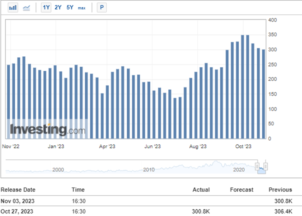Click left handle of range navigator
This screenshot has height=216, width=302.
click(x=257, y=166)
